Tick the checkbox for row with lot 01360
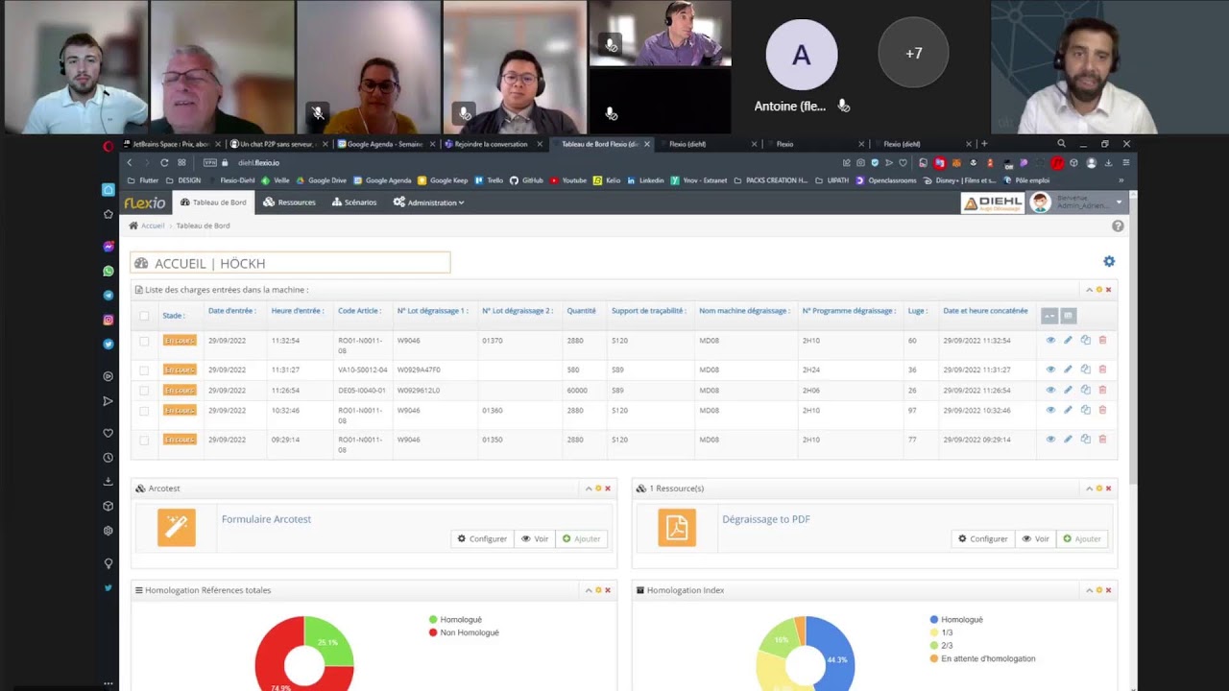This screenshot has width=1229, height=691. 144,411
